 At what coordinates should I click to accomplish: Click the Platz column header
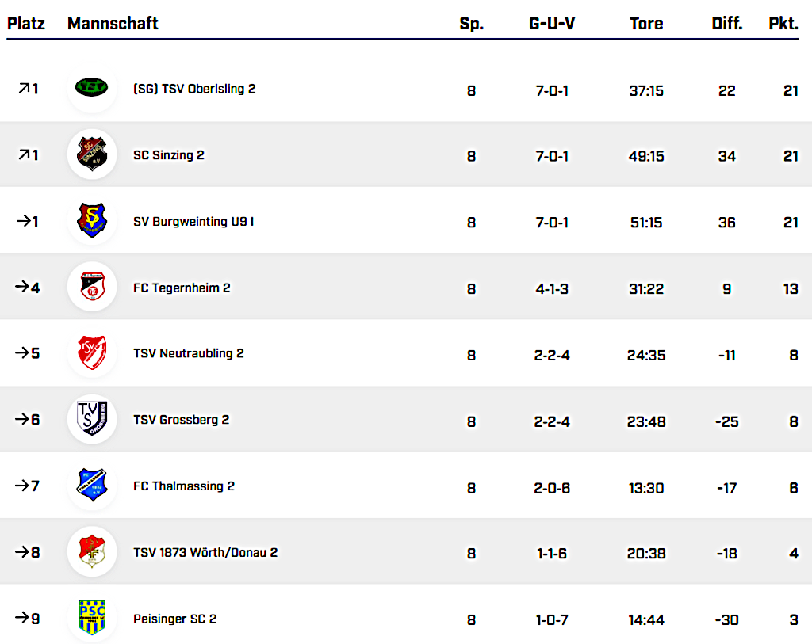(x=26, y=24)
